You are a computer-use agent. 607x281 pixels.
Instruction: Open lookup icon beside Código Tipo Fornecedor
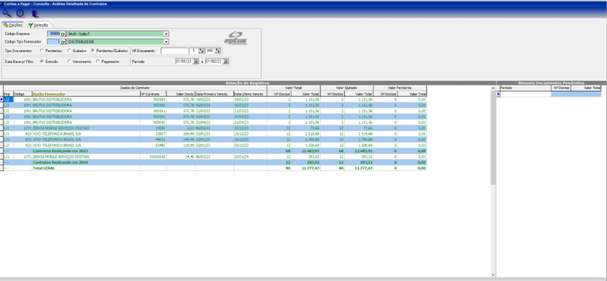(x=64, y=41)
